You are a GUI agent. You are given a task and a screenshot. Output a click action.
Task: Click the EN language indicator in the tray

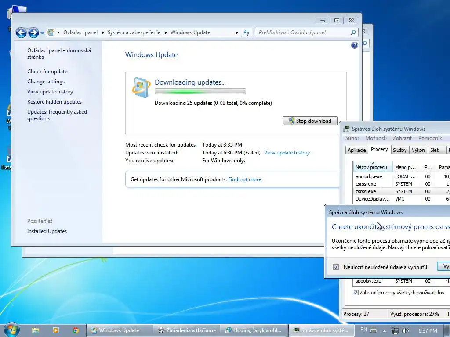(x=363, y=330)
